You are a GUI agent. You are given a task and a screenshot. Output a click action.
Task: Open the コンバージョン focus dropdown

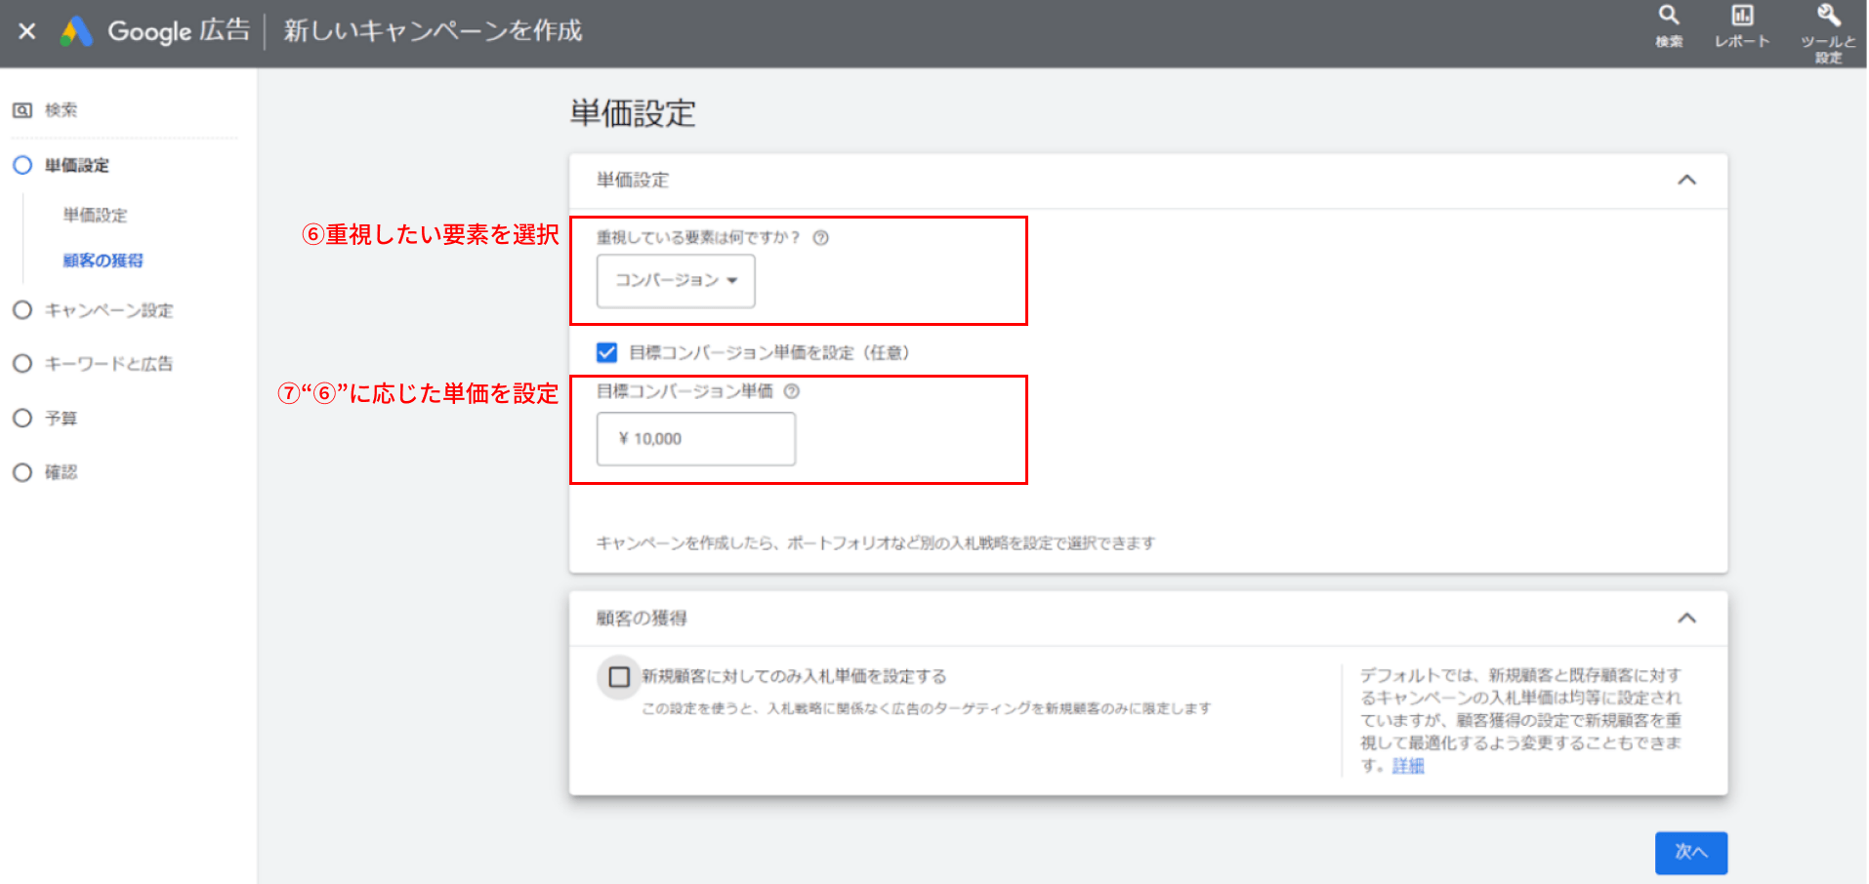676,281
